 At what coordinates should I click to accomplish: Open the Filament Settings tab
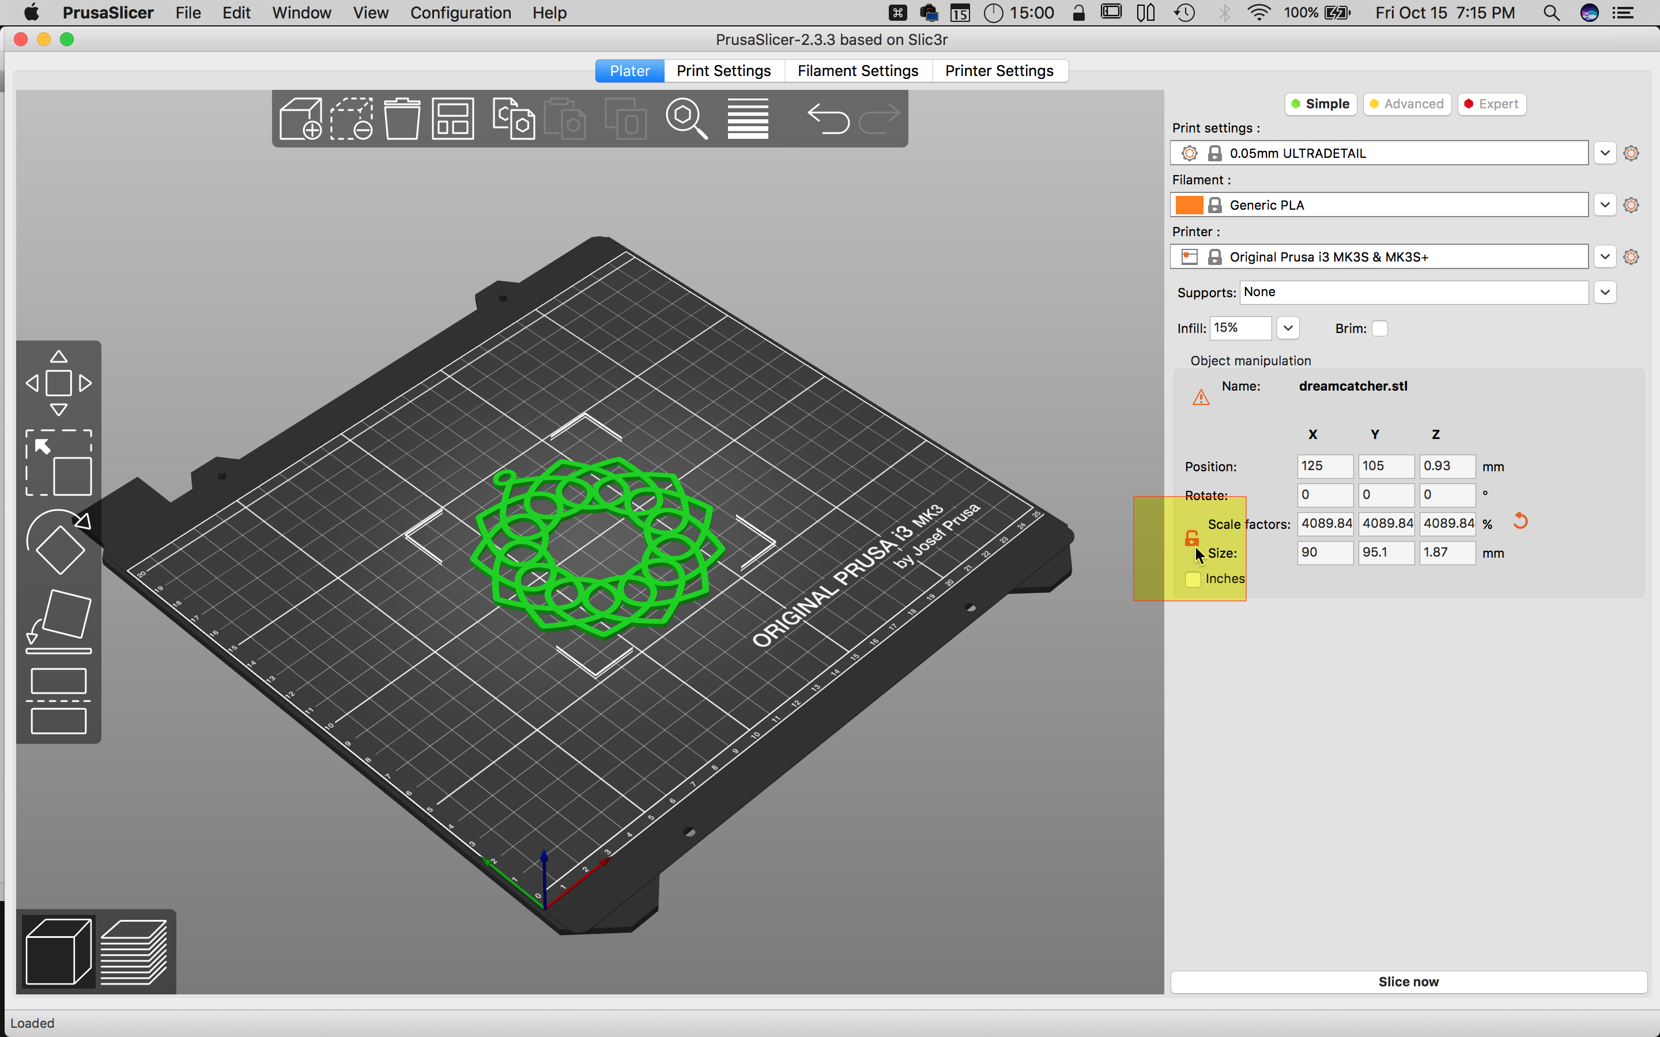[858, 71]
